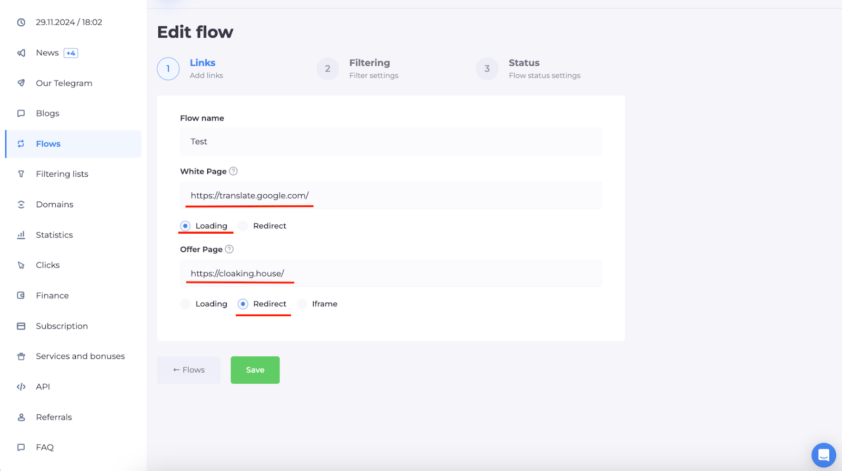
Task: Select Loading radio for White Page
Action: pyautogui.click(x=185, y=226)
